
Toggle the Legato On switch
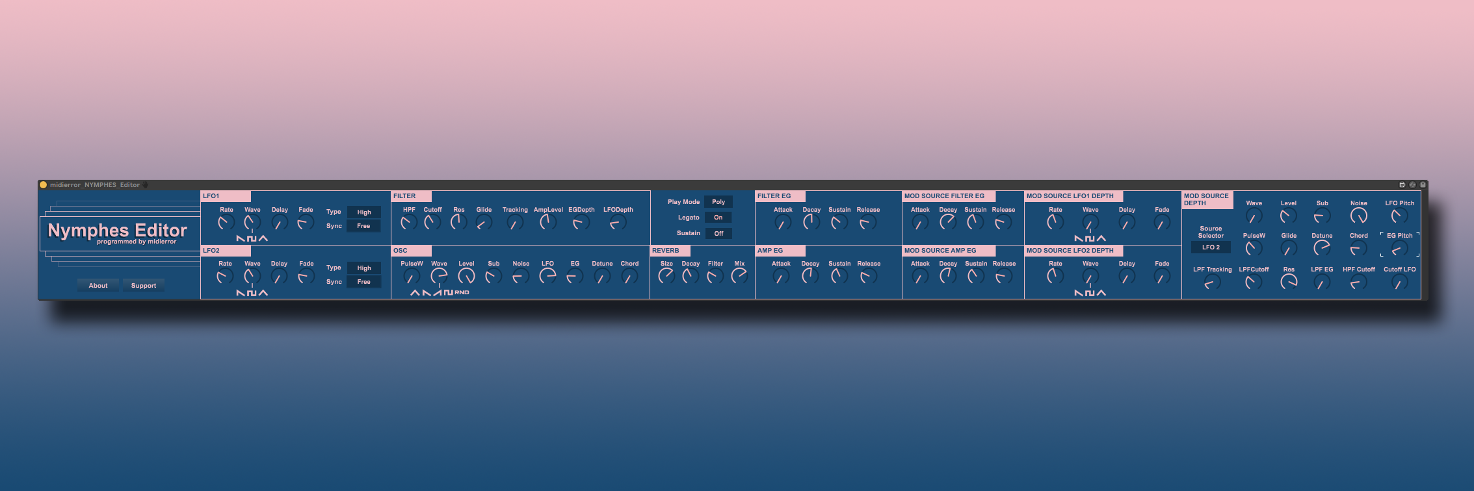click(x=718, y=218)
